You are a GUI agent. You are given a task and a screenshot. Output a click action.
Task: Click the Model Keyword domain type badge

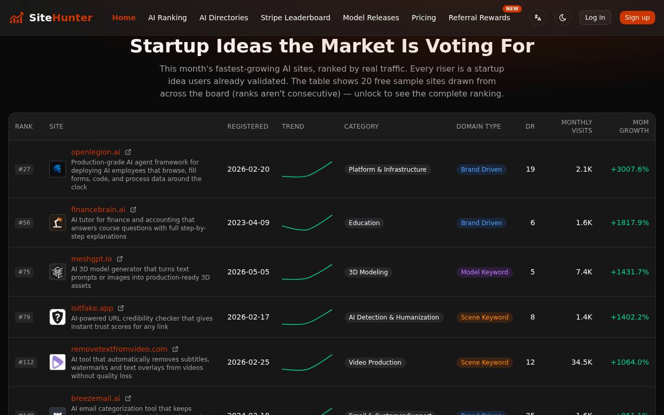[x=485, y=272]
